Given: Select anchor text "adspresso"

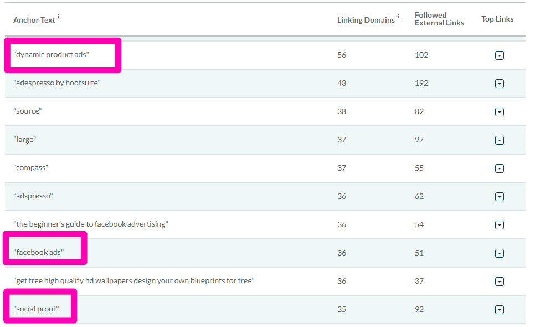Looking at the screenshot, I should 33,196.
